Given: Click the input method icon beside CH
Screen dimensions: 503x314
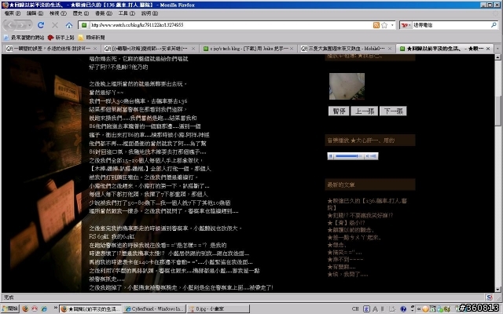Looking at the screenshot, I should 366,309.
